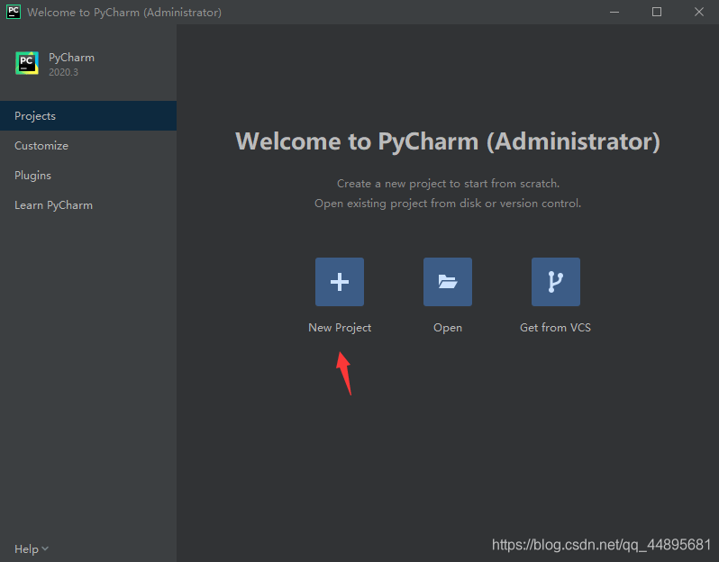Click the Open text label
The width and height of the screenshot is (719, 562).
(448, 328)
